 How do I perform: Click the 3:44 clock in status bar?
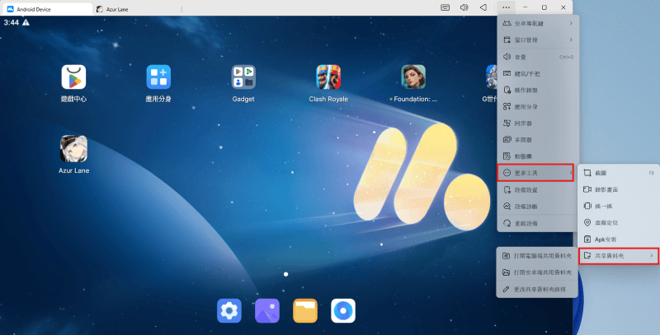[12, 23]
